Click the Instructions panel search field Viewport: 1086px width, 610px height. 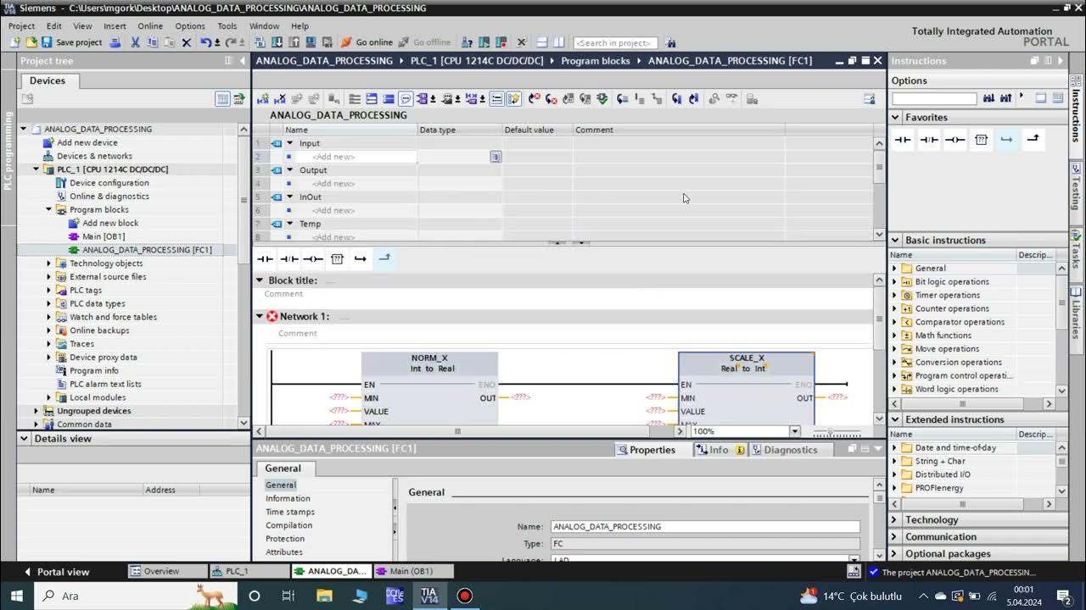click(x=933, y=98)
